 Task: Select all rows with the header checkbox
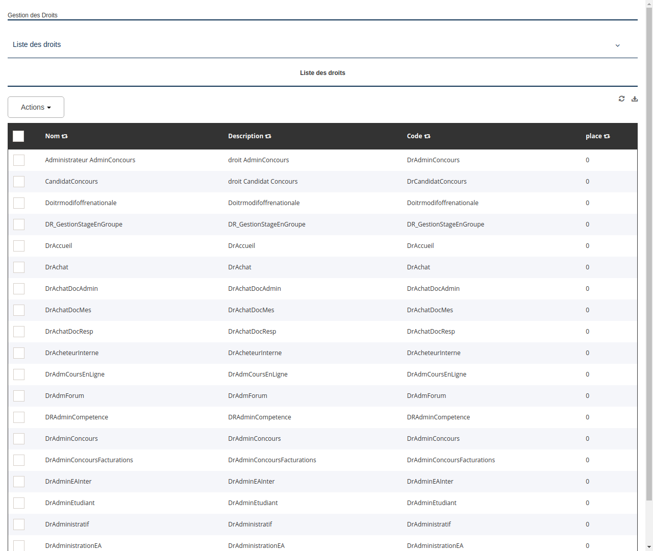pos(18,136)
